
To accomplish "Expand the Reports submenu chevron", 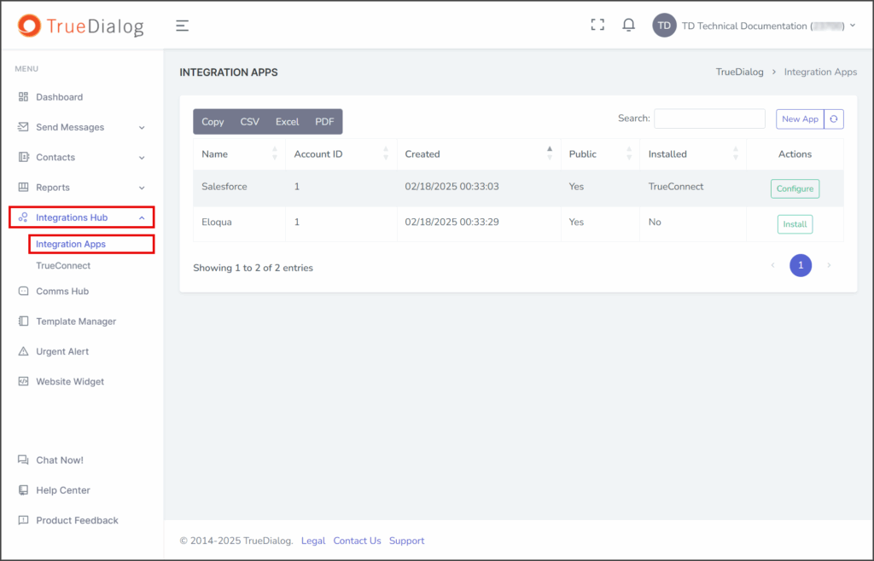I will coord(142,188).
